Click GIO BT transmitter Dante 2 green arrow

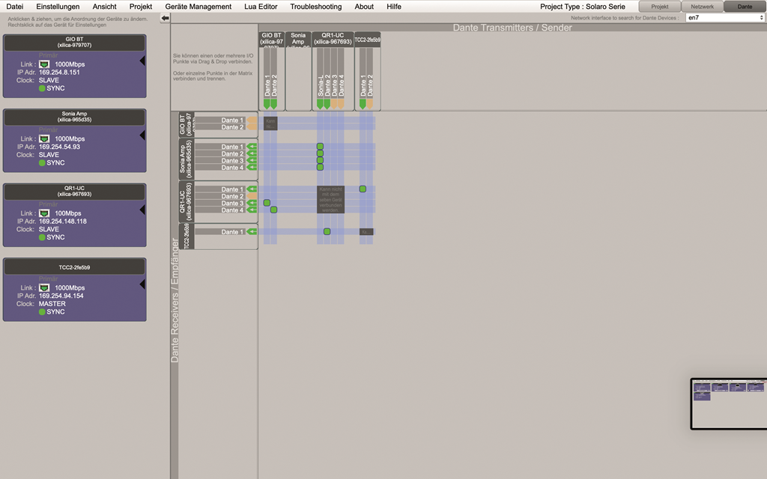click(x=274, y=103)
